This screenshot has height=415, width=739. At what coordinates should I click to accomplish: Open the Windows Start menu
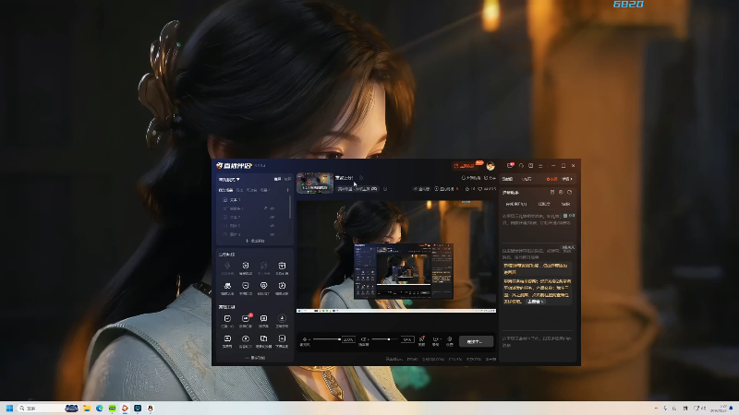(x=9, y=408)
